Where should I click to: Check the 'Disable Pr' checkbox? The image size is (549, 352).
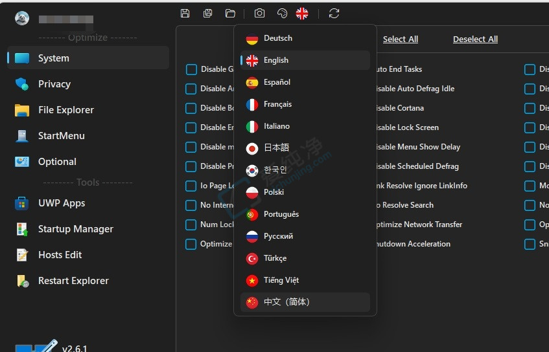pyautogui.click(x=191, y=166)
